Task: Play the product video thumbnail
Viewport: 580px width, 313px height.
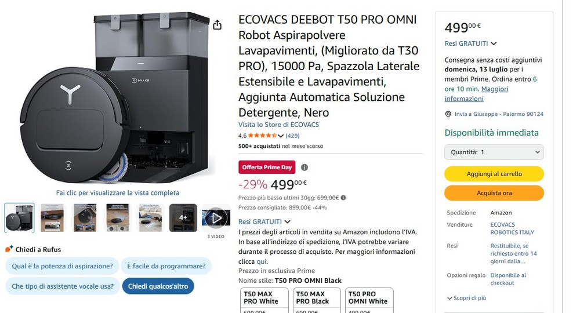Action: (x=216, y=218)
